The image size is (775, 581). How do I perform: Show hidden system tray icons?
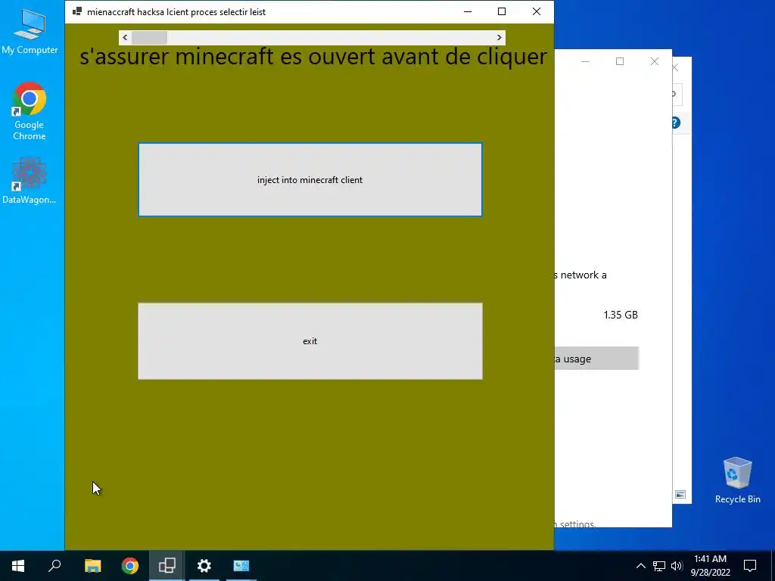coord(640,566)
